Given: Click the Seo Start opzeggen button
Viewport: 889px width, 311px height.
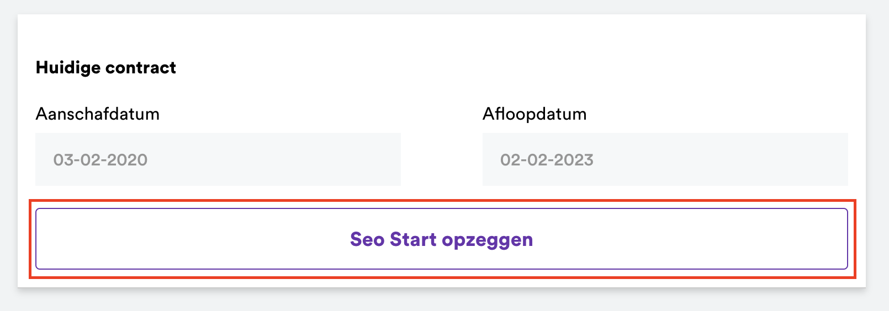Looking at the screenshot, I should point(441,239).
